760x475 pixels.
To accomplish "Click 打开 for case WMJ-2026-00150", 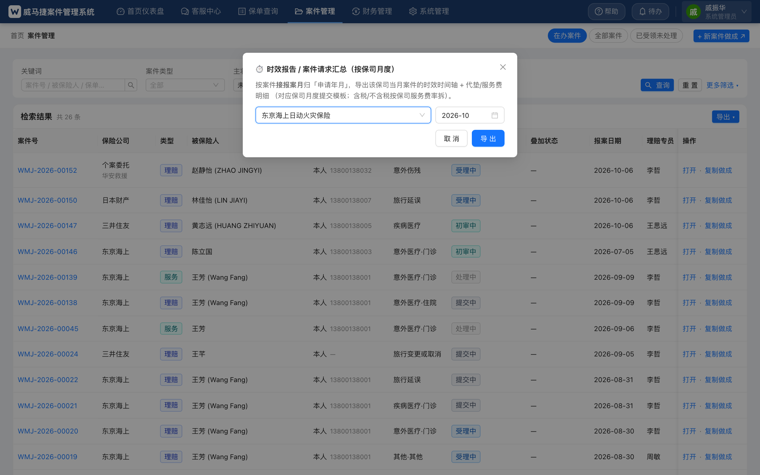I will [689, 200].
